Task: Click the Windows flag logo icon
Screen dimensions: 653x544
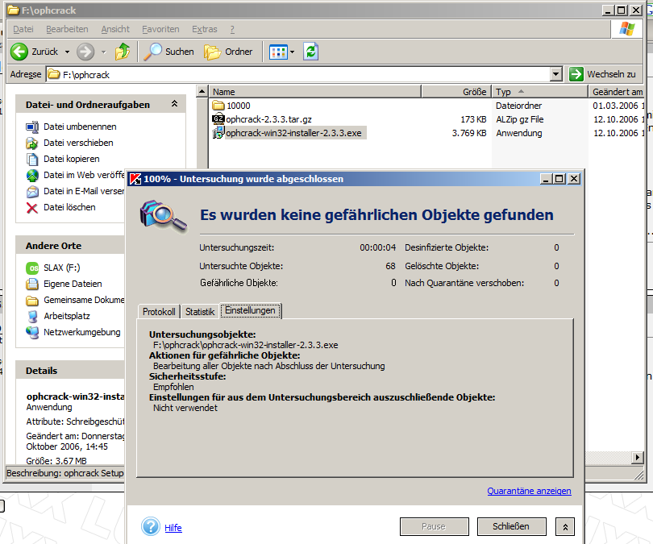Action: coord(626,29)
